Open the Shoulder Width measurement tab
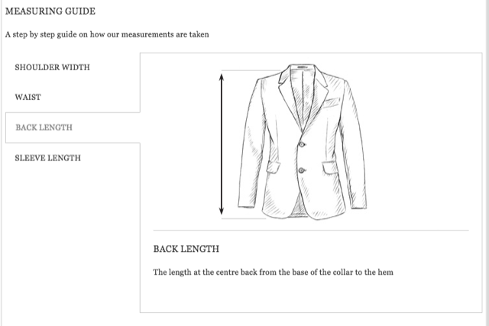Viewport: 489px width, 326px height. 52,67
